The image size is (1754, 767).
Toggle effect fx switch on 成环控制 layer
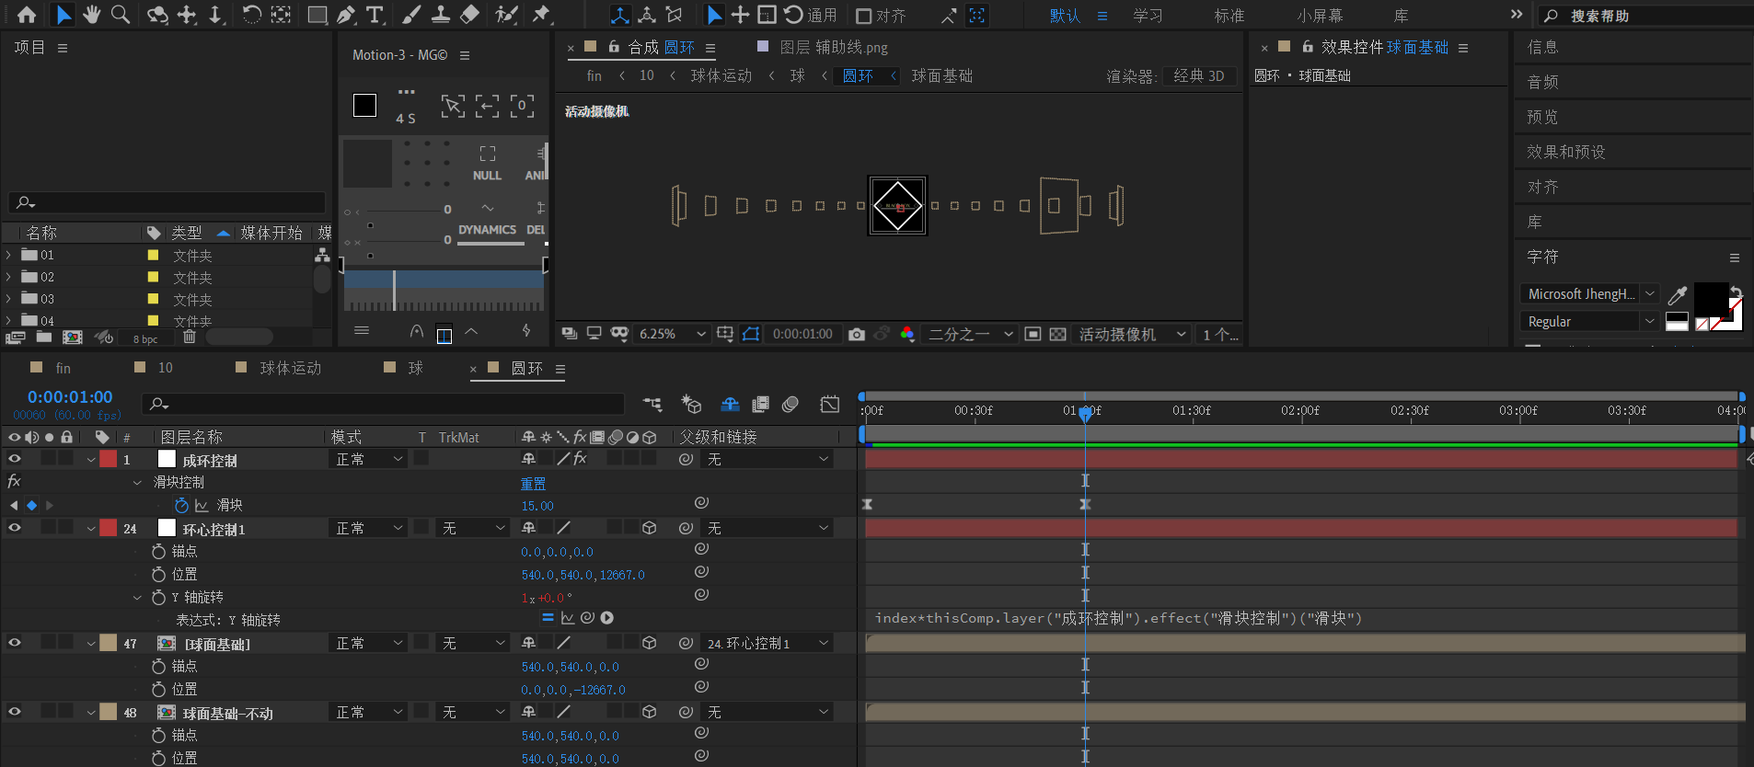580,459
